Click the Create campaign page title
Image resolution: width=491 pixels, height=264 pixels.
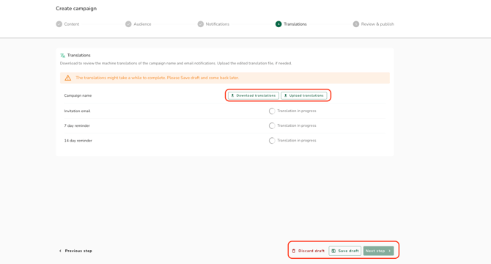point(76,9)
